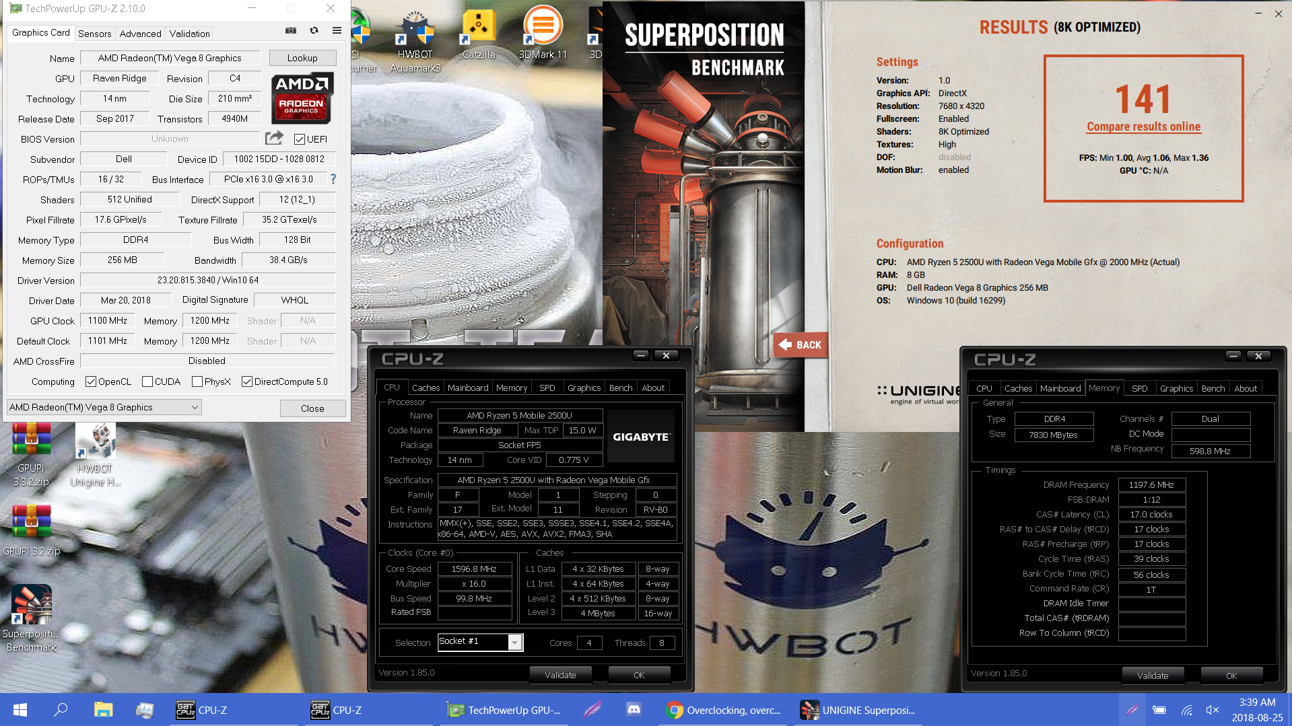The height and width of the screenshot is (726, 1292).
Task: Click the Driver Version field in GPU-Z
Action: click(208, 280)
